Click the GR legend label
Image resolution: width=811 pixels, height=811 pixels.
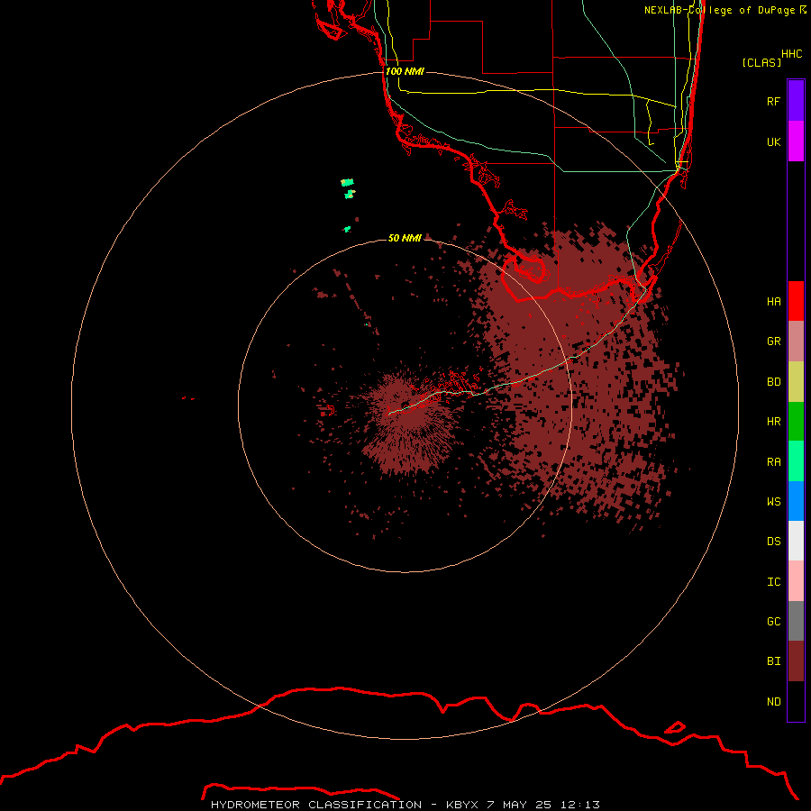pyautogui.click(x=773, y=342)
